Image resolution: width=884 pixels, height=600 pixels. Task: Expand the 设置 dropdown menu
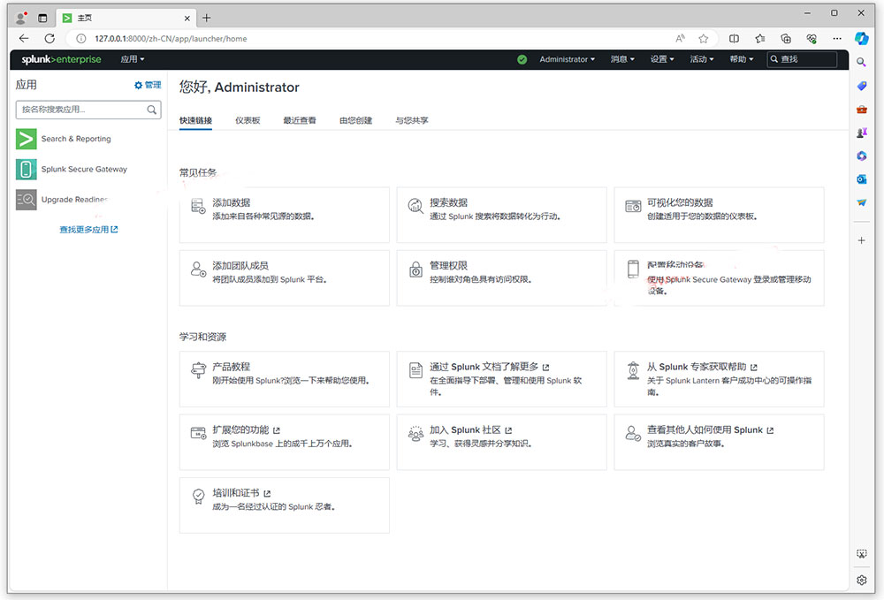click(662, 59)
